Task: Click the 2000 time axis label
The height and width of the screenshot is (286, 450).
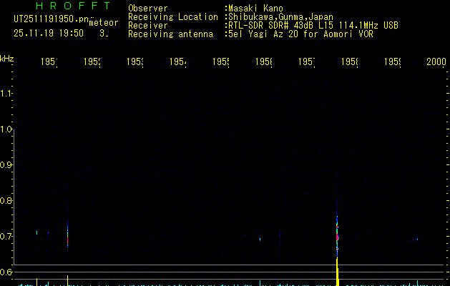Action: 436,61
